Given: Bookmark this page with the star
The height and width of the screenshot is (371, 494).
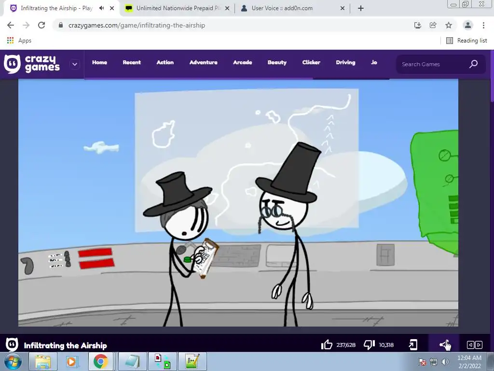Looking at the screenshot, I should coord(449,25).
